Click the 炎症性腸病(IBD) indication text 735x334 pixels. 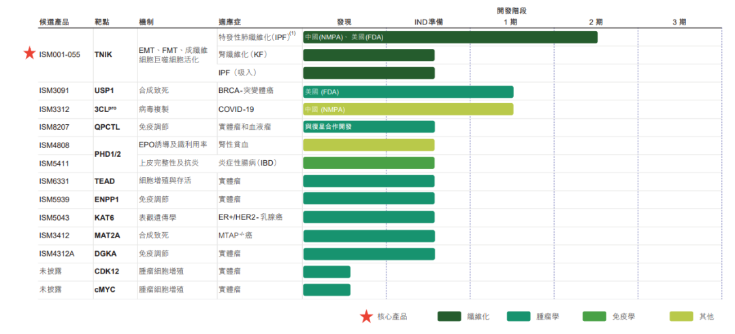[x=247, y=163]
